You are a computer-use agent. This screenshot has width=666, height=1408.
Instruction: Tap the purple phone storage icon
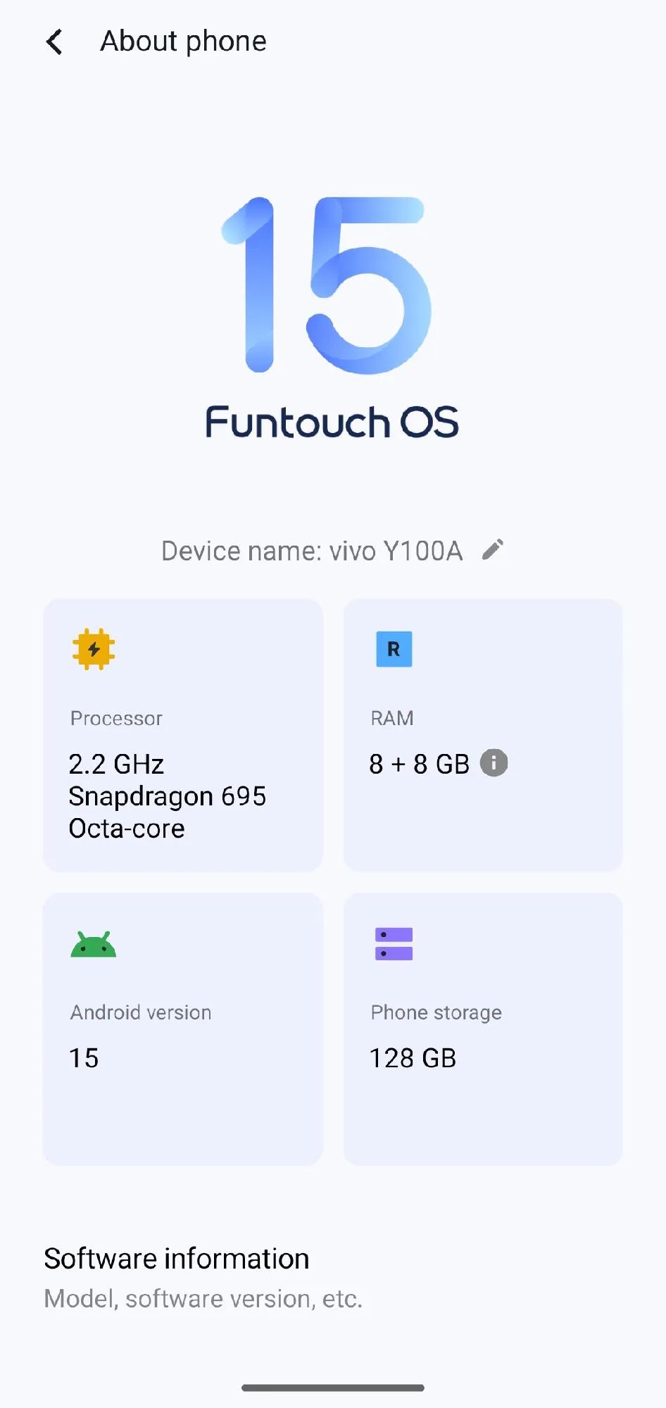click(x=394, y=944)
